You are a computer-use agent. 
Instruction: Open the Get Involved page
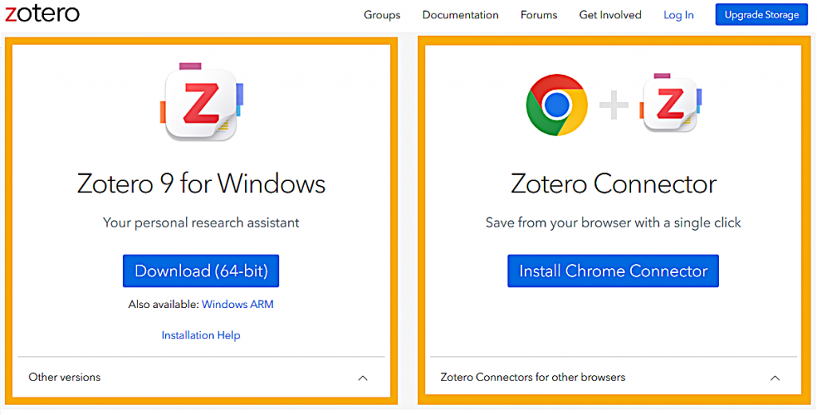(x=610, y=14)
